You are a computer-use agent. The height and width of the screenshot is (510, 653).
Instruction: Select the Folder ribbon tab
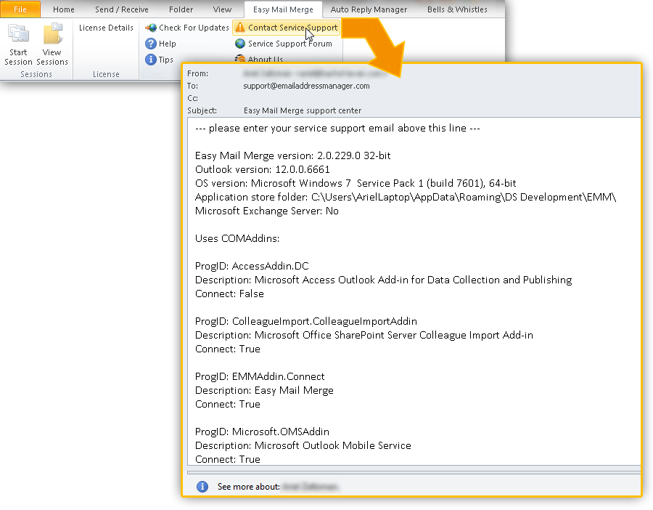[181, 9]
